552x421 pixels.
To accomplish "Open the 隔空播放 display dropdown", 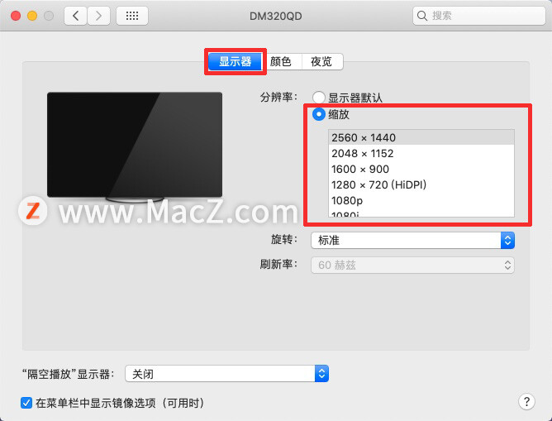I will [x=226, y=374].
